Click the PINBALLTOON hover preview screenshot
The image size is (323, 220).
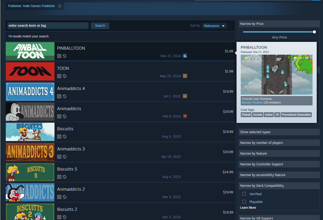pos(277,75)
